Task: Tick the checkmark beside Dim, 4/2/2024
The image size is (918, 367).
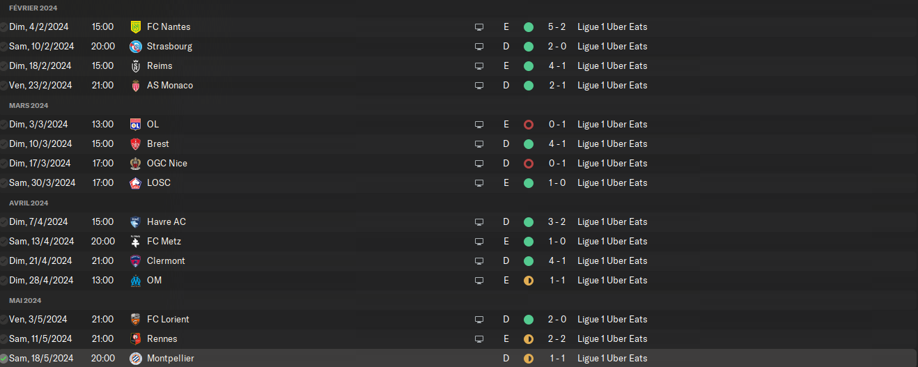Action: tap(4, 27)
